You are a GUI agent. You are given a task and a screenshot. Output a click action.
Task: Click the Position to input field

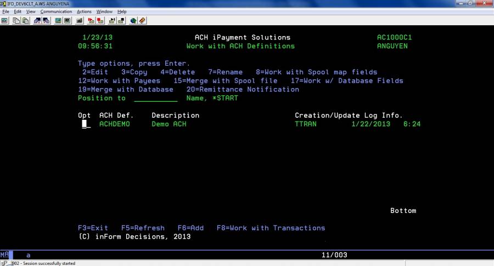(155, 99)
